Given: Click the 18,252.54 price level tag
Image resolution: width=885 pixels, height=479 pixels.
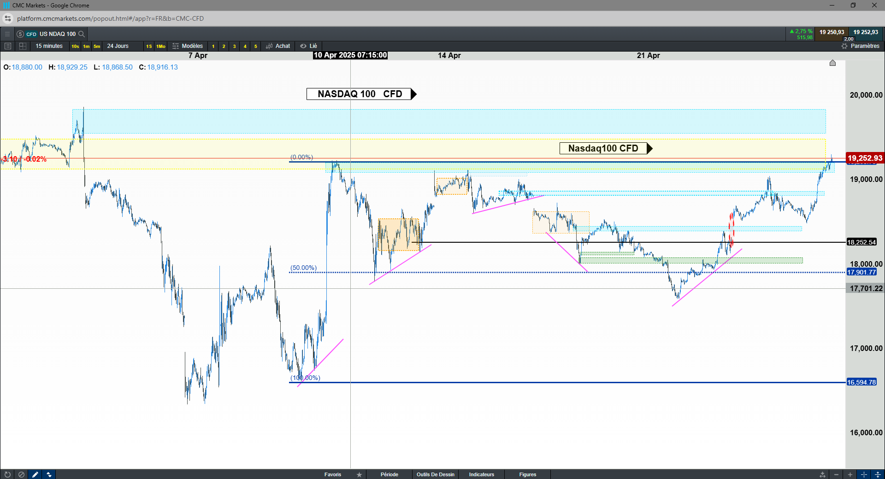Looking at the screenshot, I should (861, 242).
